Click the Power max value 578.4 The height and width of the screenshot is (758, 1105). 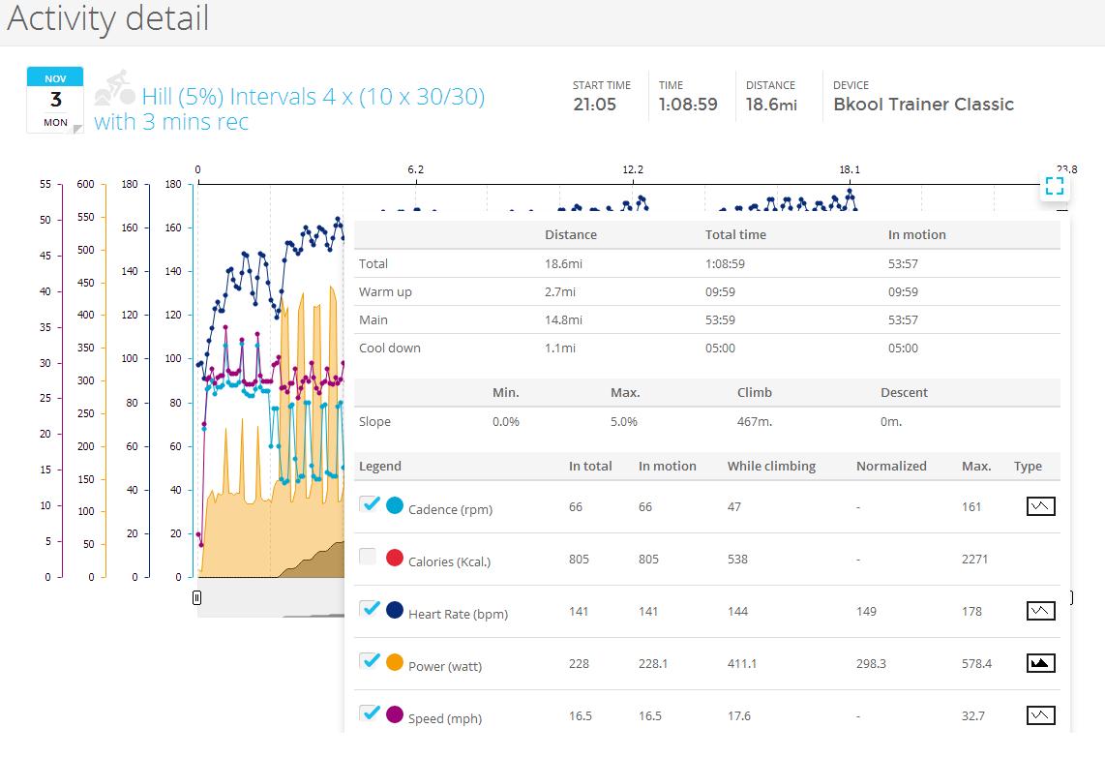(976, 663)
